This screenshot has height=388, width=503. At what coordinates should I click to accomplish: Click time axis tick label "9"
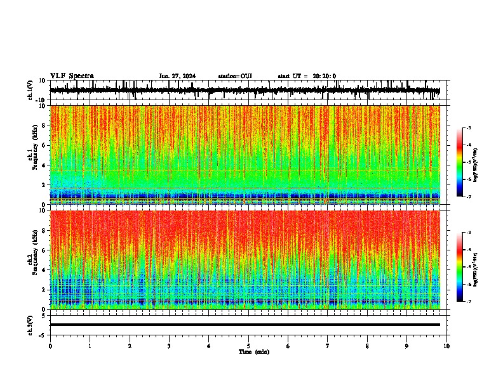[x=406, y=346]
